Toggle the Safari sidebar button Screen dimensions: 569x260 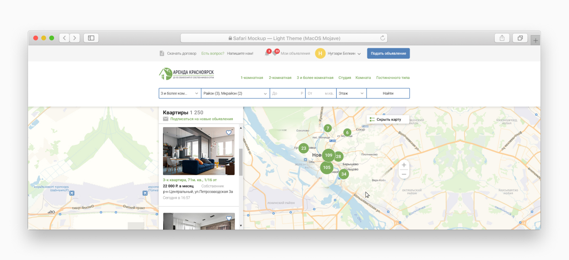coord(91,38)
